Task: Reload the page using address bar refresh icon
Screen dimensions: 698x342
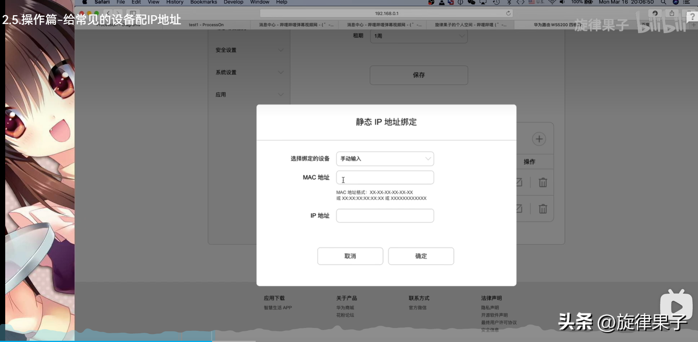Action: [x=508, y=13]
